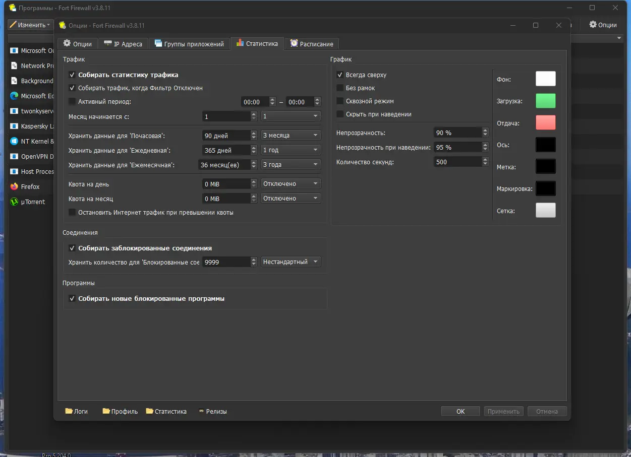Open the Нестандартный dropdown

coord(291,262)
